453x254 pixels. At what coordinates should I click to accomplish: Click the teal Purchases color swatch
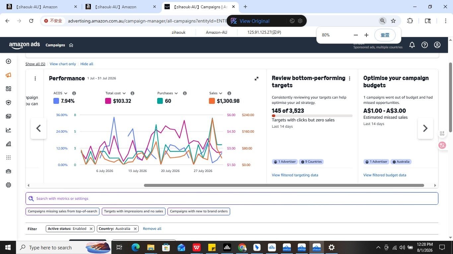click(160, 101)
